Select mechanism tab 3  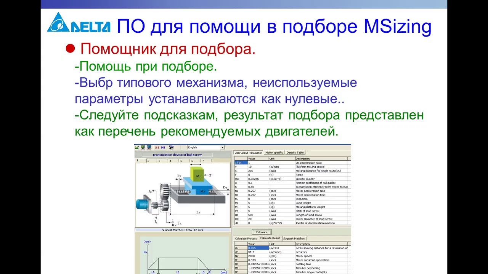(162, 161)
